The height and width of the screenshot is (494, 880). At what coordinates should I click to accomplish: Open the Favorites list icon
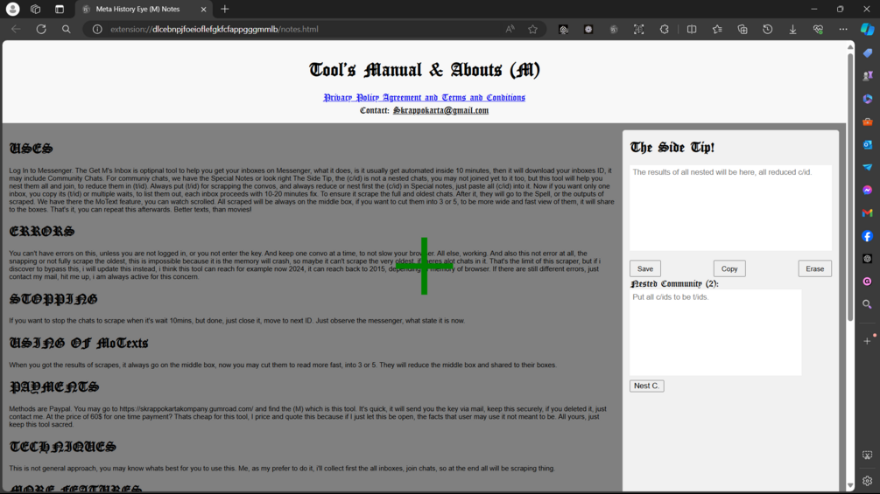point(716,29)
